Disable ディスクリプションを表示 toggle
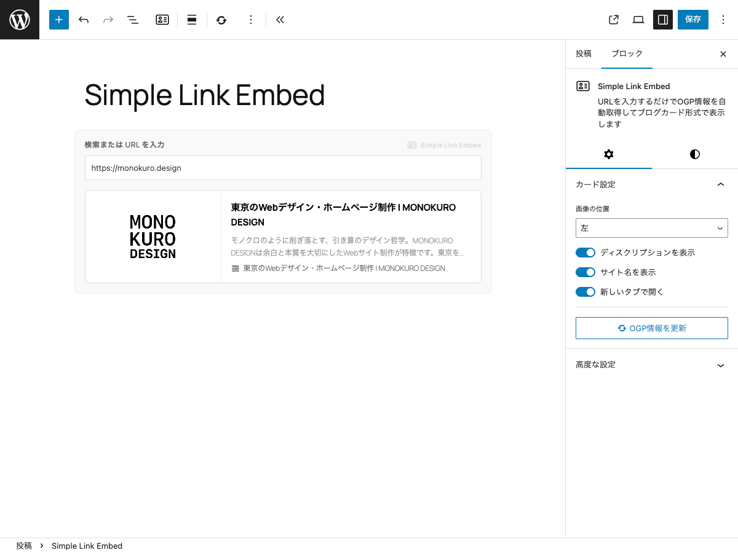This screenshot has height=553, width=738. point(585,253)
